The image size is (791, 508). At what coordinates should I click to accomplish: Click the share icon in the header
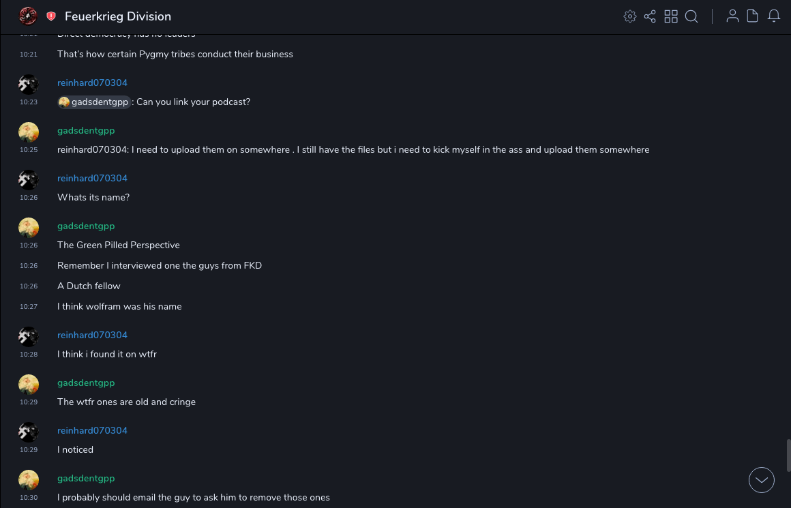(x=650, y=16)
